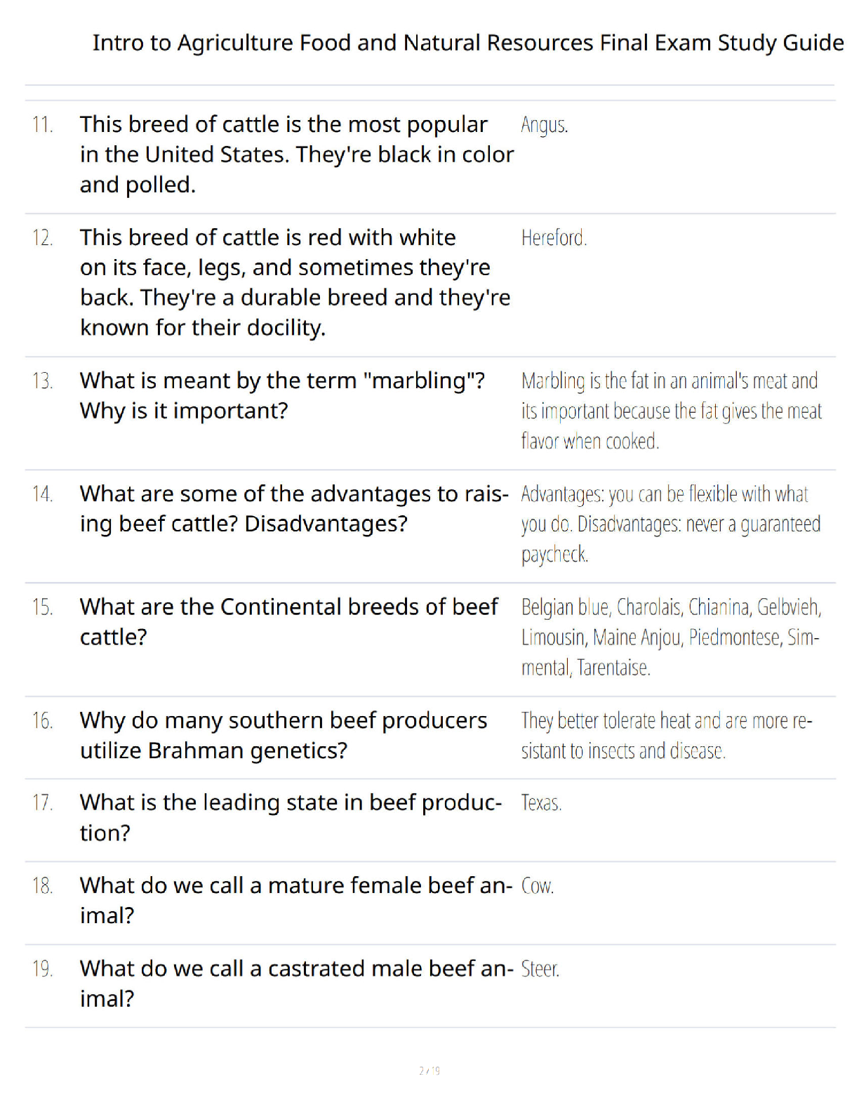Click question 14 on beef cattle advantages
This screenshot has height=1112, width=859.
[x=294, y=509]
